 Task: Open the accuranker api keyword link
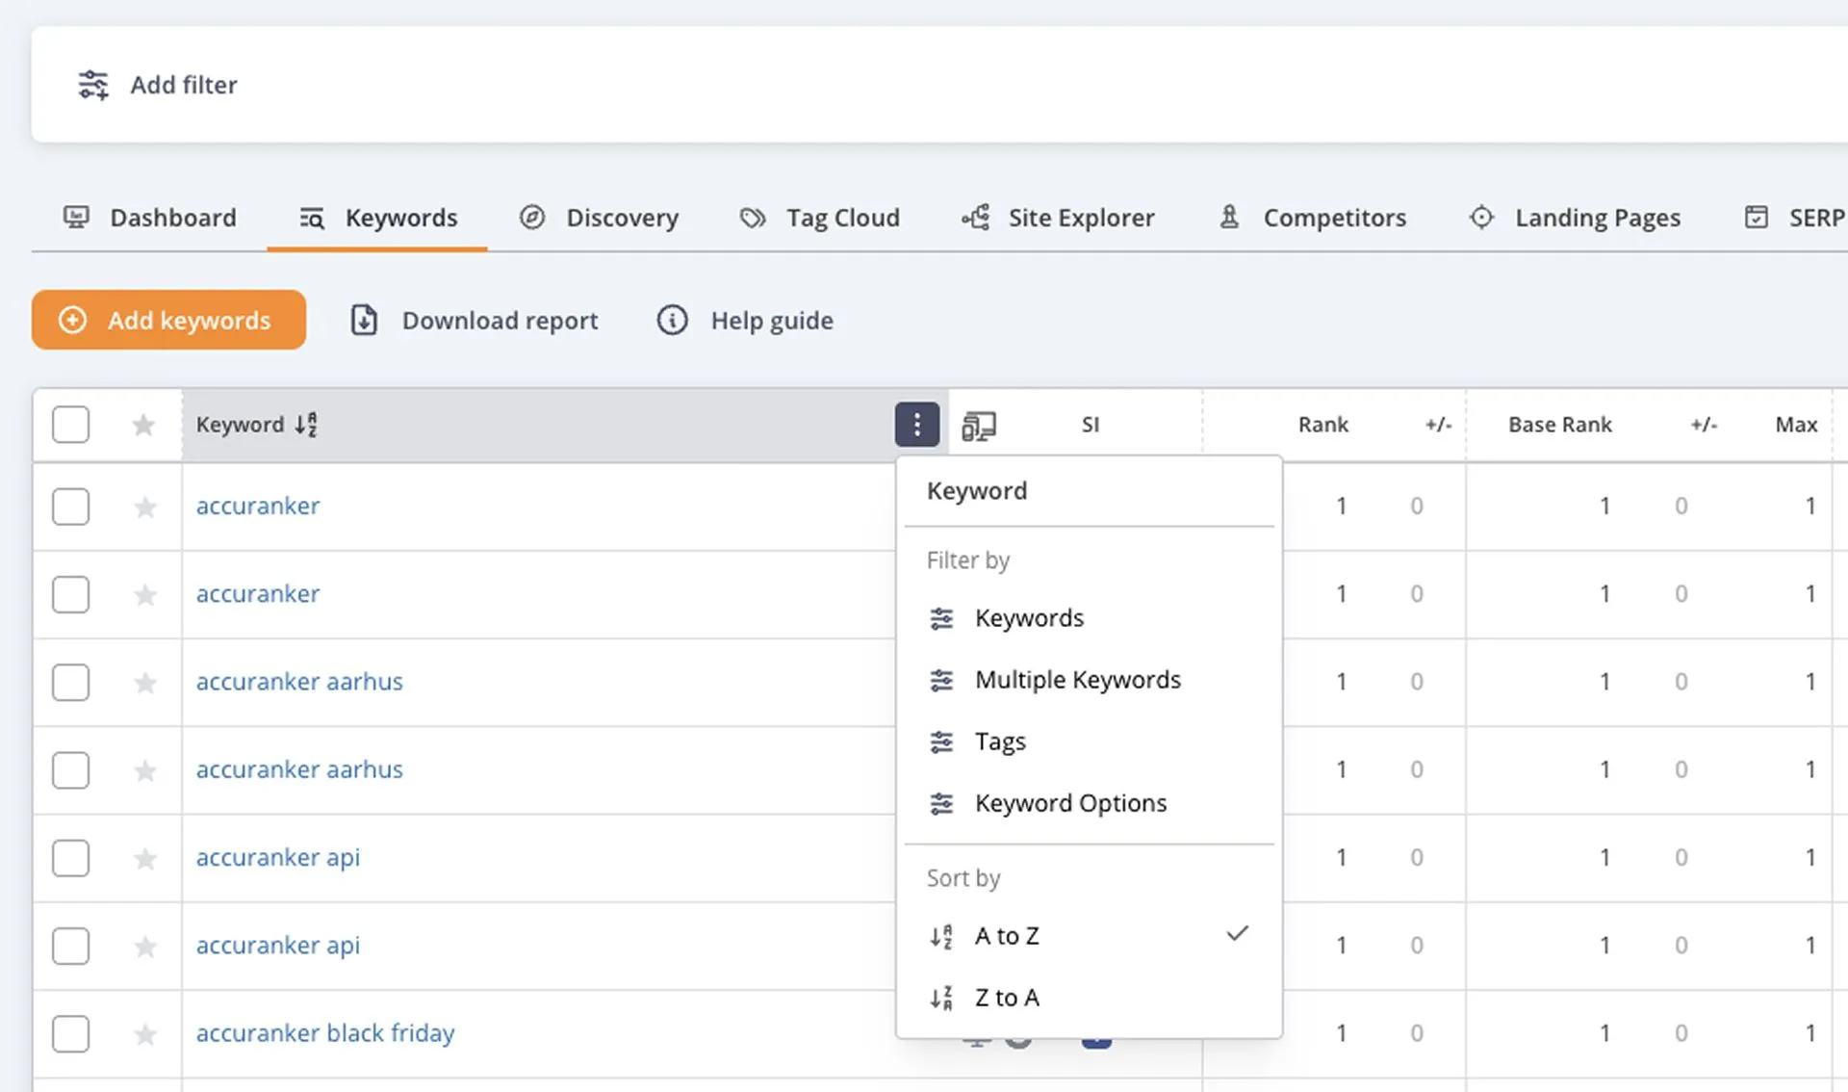278,857
